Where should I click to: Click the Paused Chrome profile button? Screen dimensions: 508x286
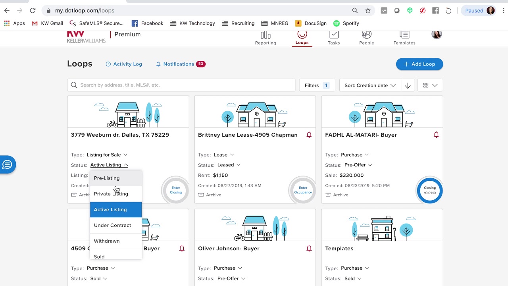coord(479,11)
